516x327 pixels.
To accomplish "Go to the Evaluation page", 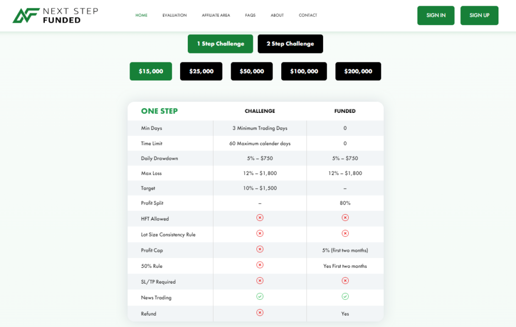I will click(174, 15).
